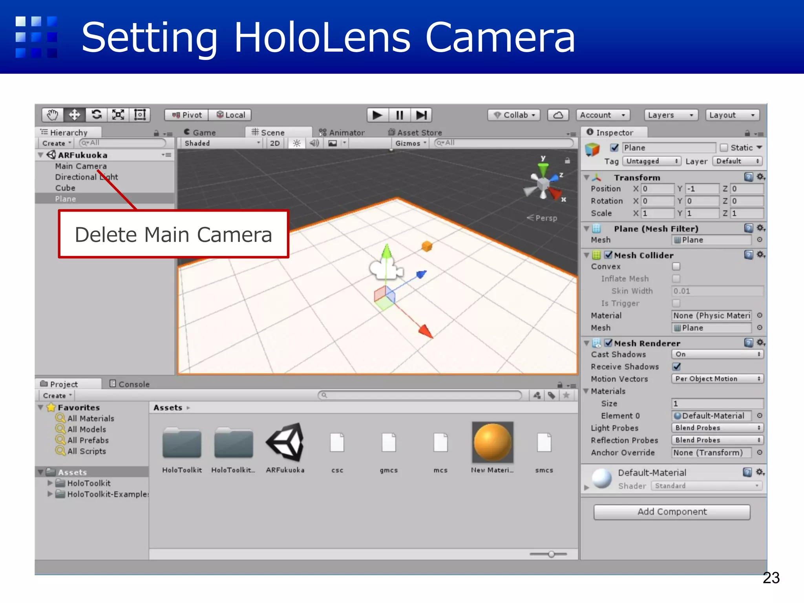Open the Collab dropdown

514,115
